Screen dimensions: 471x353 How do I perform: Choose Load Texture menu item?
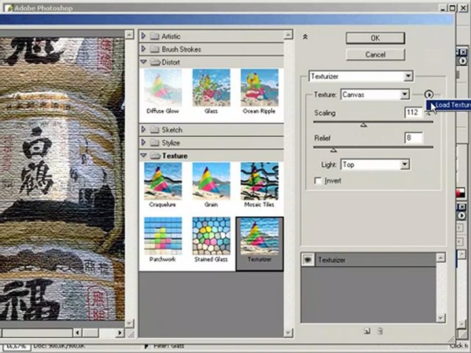[x=448, y=105]
